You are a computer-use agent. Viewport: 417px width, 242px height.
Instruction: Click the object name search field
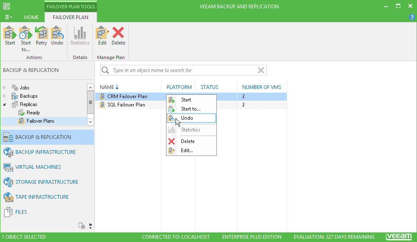tap(184, 70)
